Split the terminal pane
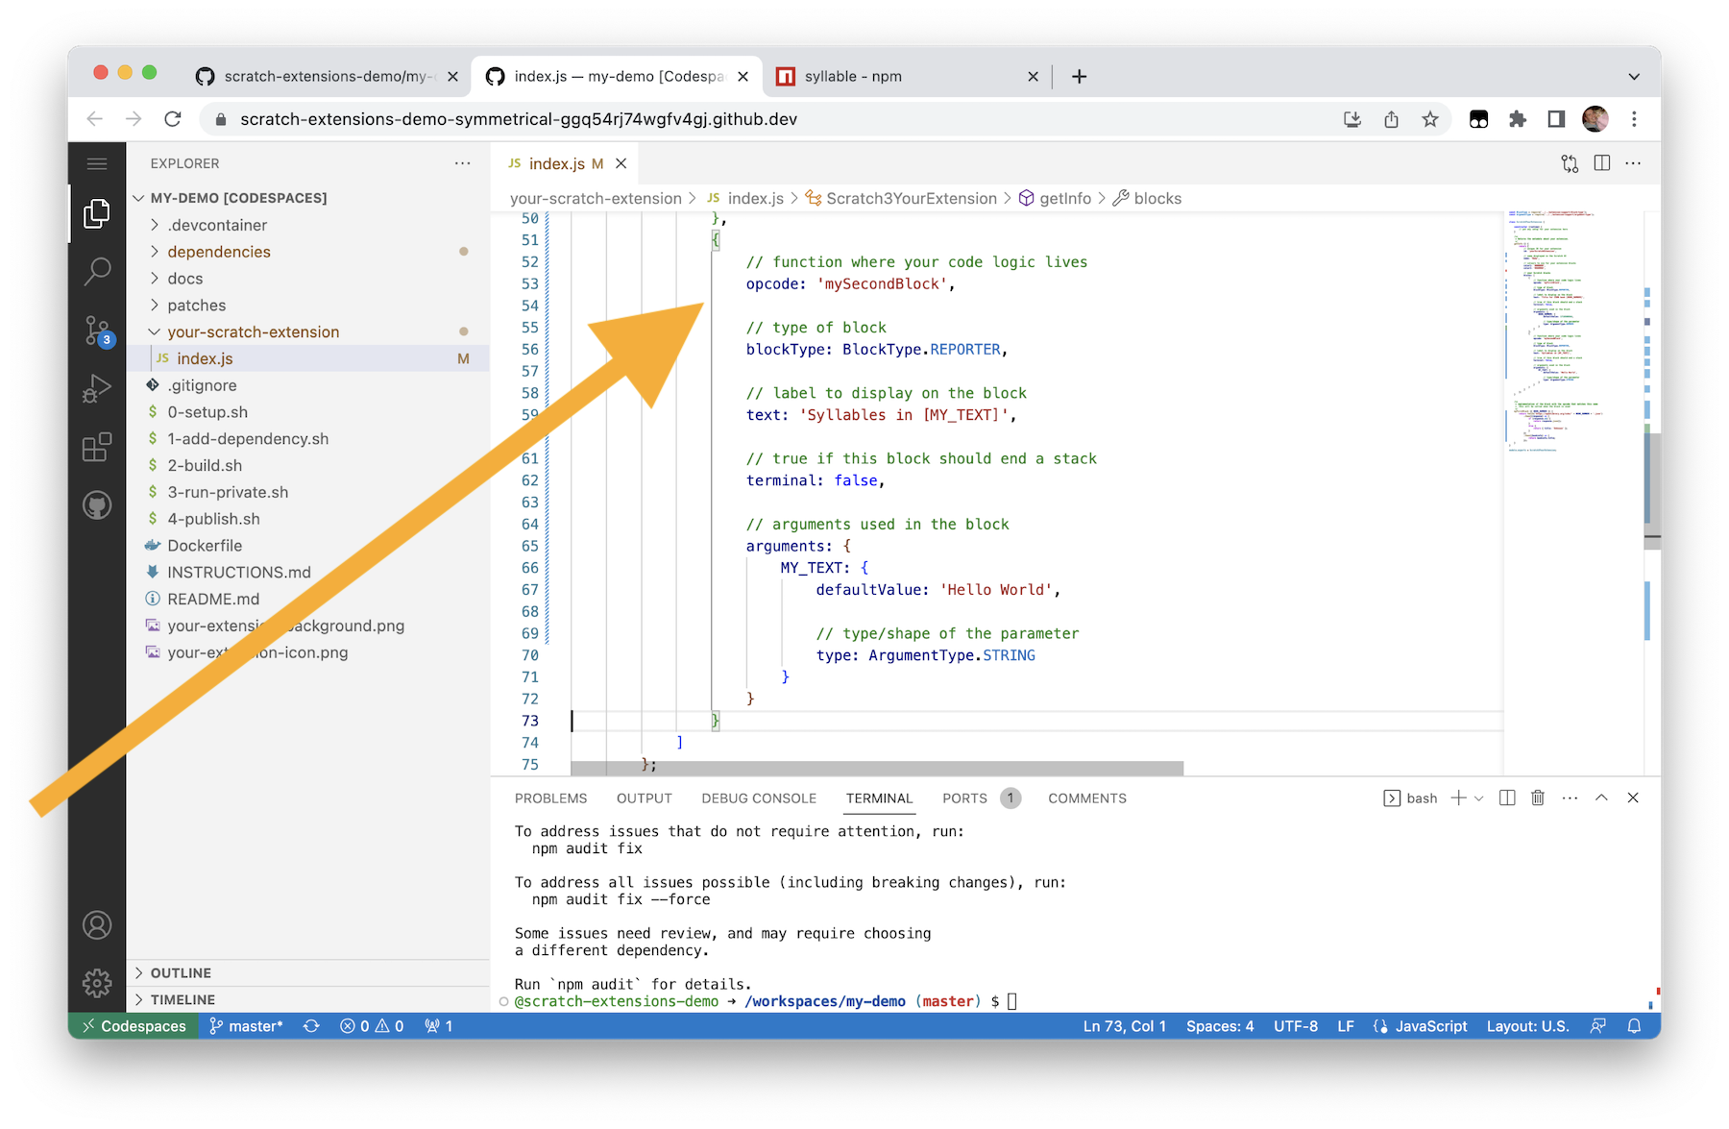The height and width of the screenshot is (1129, 1729). point(1506,798)
